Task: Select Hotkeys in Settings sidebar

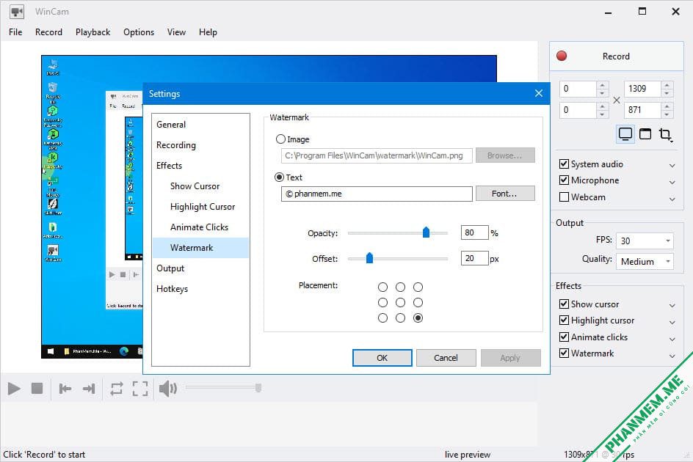Action: tap(172, 289)
